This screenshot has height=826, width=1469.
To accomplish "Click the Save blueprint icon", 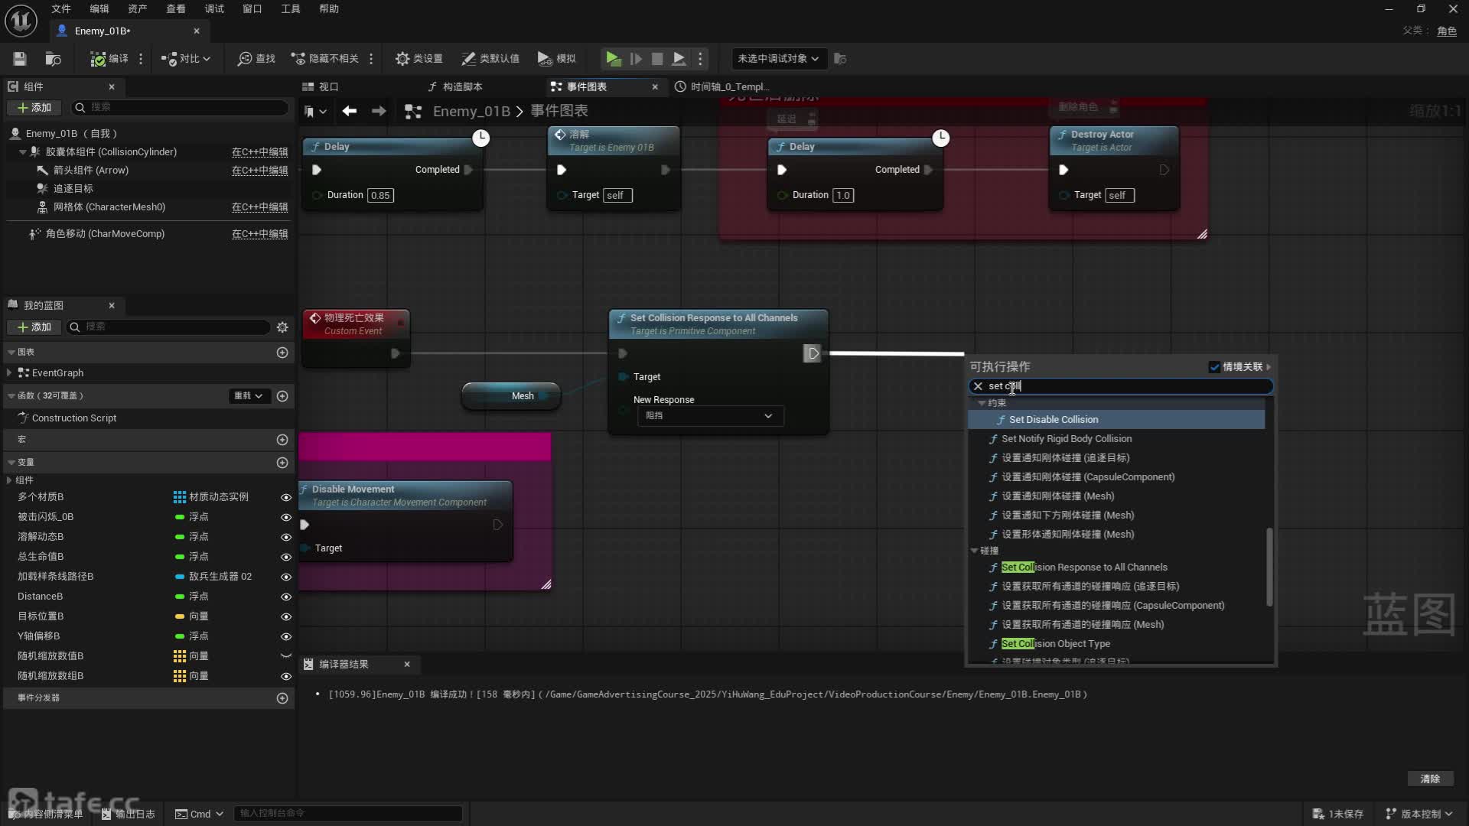I will (20, 59).
